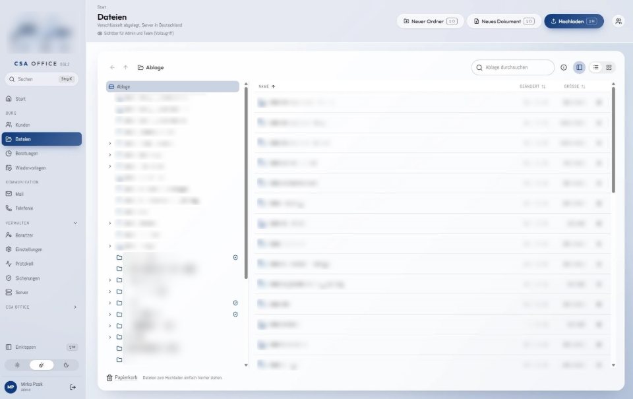This screenshot has width=633, height=399.
Task: Focus the sidebar Suchen search box
Action: 42,79
